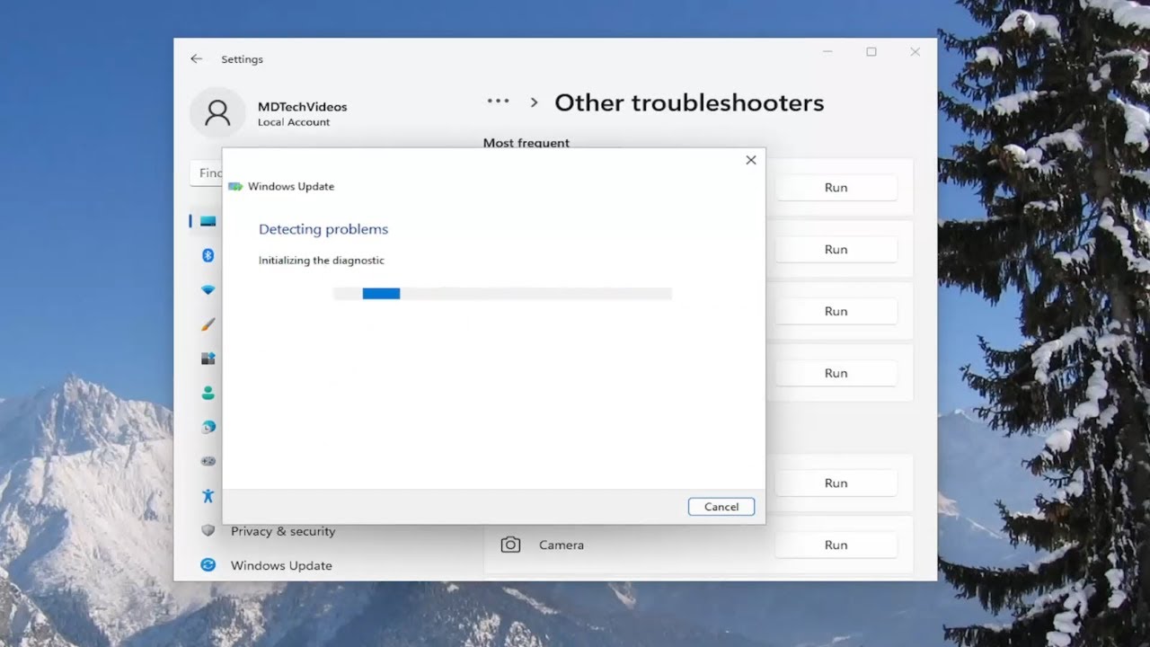This screenshot has height=647, width=1150.
Task: Click the diagnostic progress bar
Action: [502, 294]
